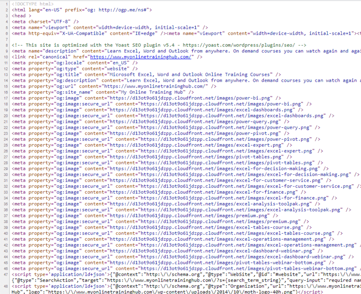Click the og:image line for excel-for-finance.png
The image size is (361, 294).
159,192
